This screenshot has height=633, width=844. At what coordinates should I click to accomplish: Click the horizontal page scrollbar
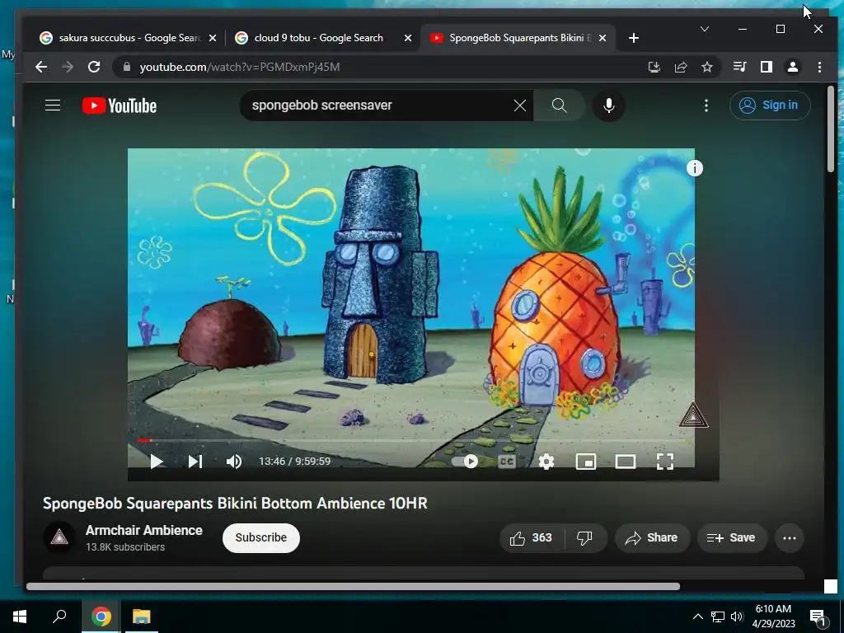(353, 586)
